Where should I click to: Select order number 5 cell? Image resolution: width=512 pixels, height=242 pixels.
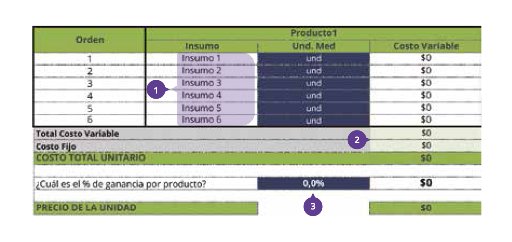pyautogui.click(x=89, y=108)
